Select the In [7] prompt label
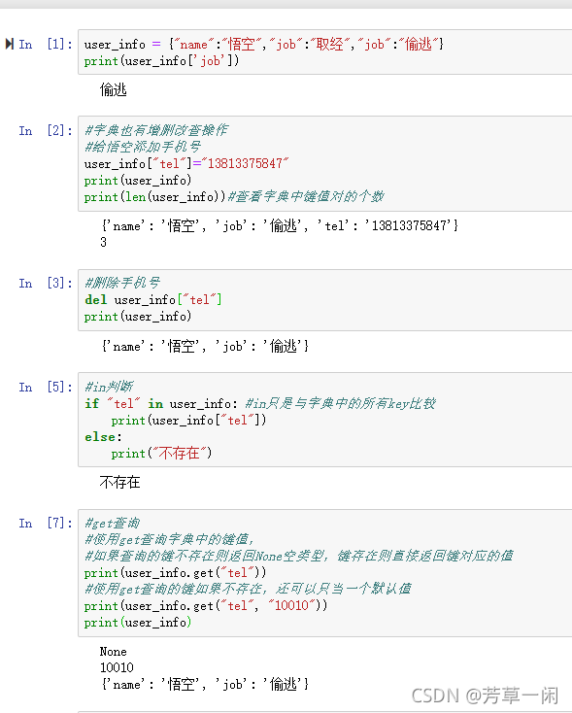Viewport: 572px width, 713px height. [x=46, y=524]
